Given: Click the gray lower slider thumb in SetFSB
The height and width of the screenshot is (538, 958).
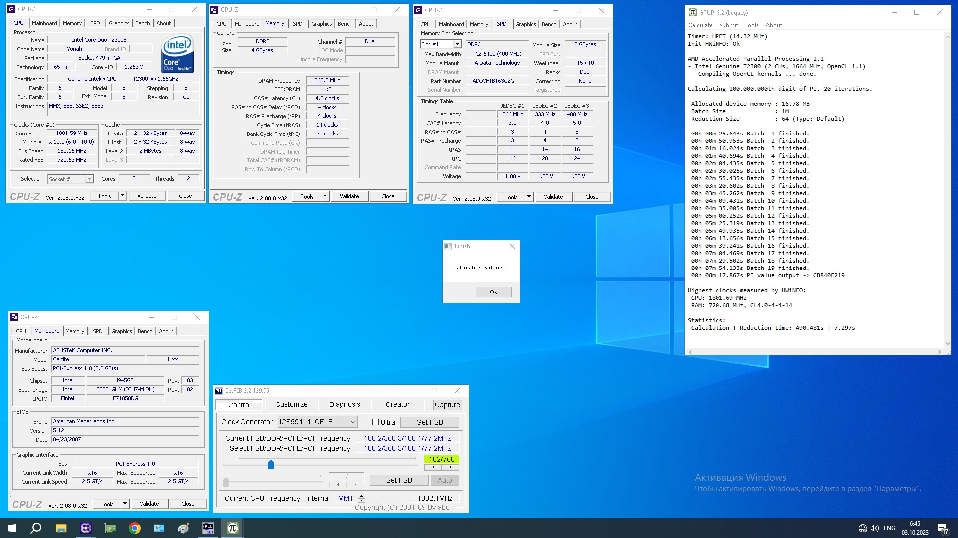Looking at the screenshot, I should 226,481.
